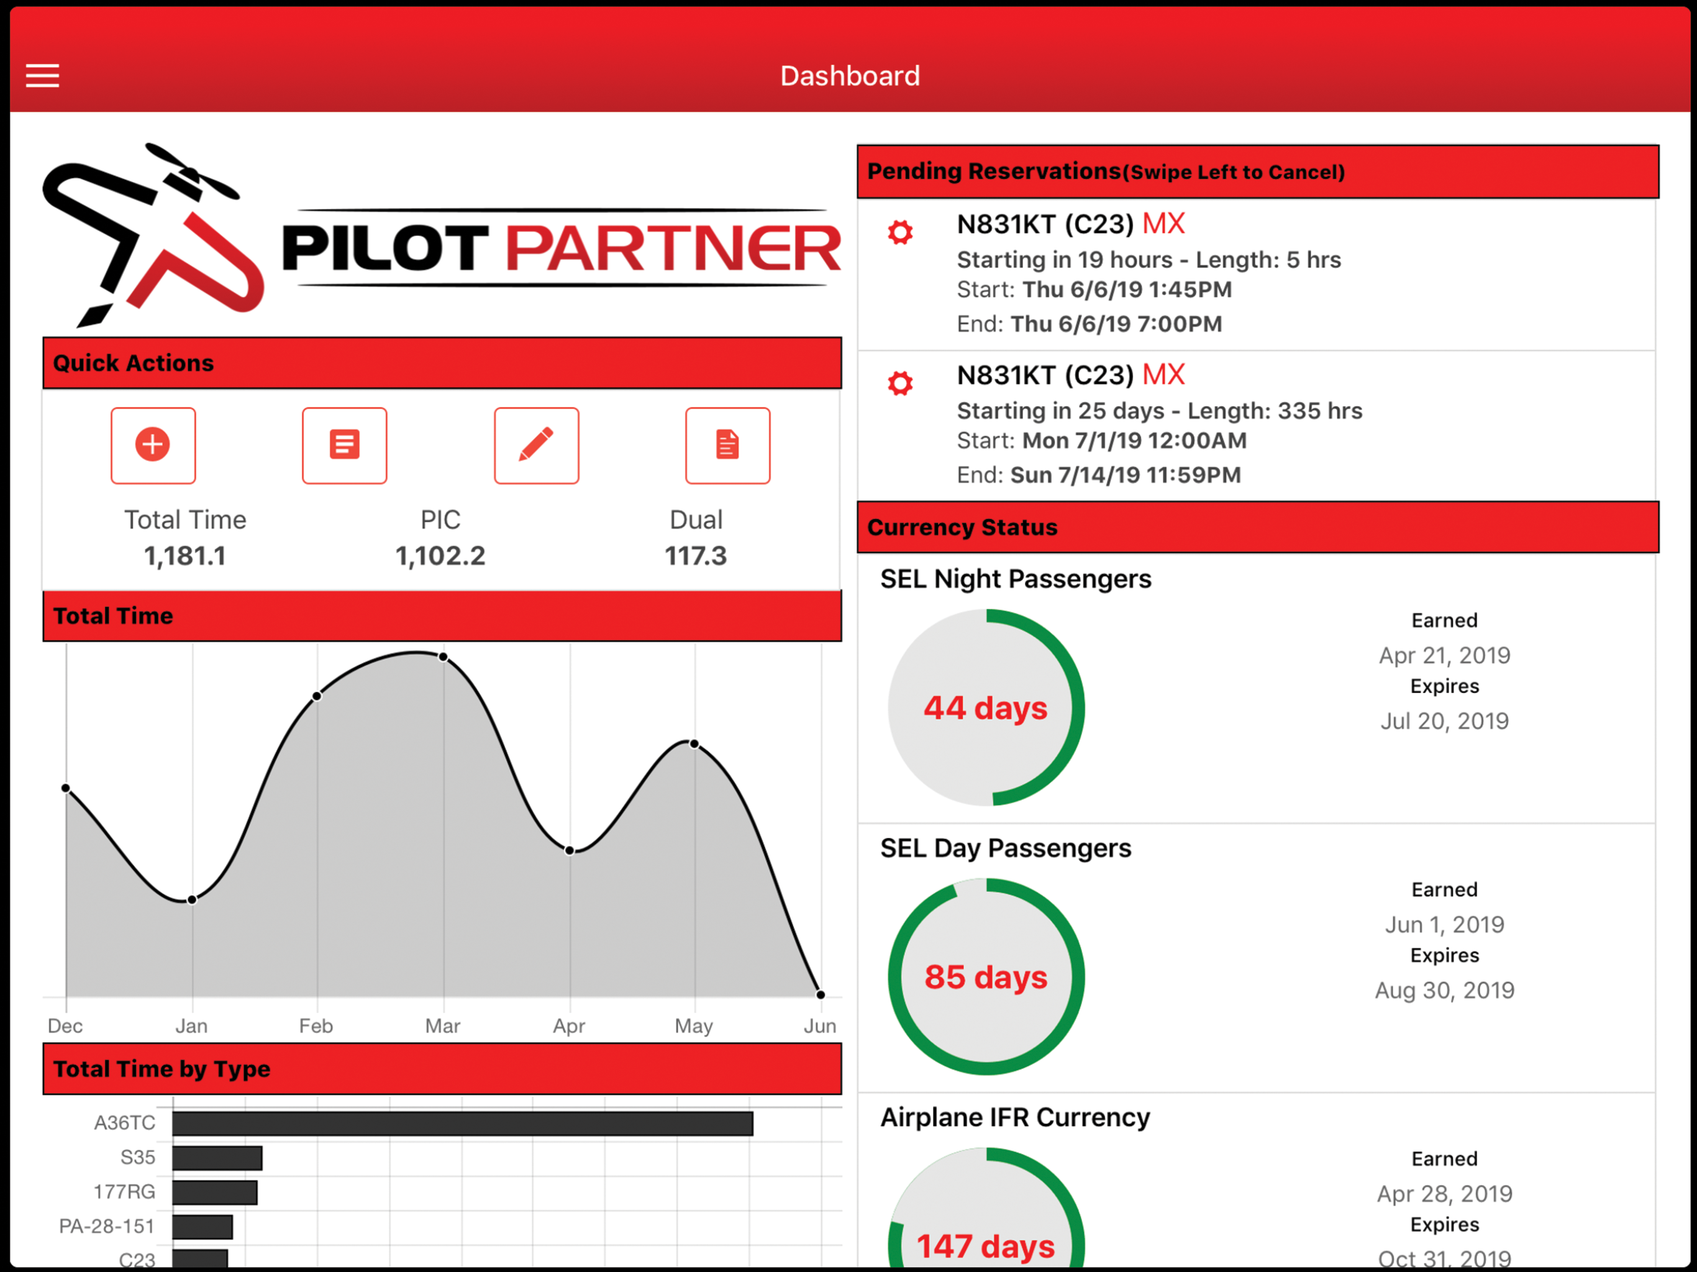This screenshot has width=1697, height=1272.
Task: Click the Total Time by Type header
Action: 442,1069
